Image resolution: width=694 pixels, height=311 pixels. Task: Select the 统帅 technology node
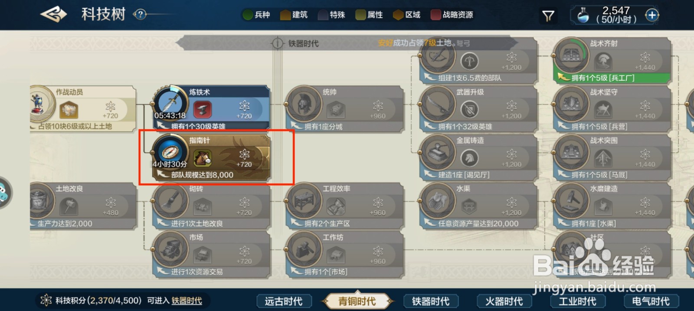(x=344, y=109)
